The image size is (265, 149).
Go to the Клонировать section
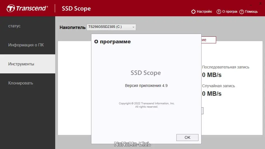28,83
